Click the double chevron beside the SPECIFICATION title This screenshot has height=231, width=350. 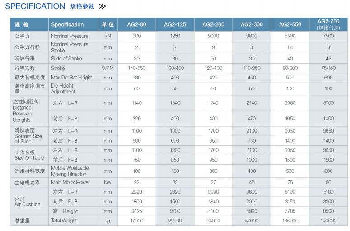click(103, 6)
